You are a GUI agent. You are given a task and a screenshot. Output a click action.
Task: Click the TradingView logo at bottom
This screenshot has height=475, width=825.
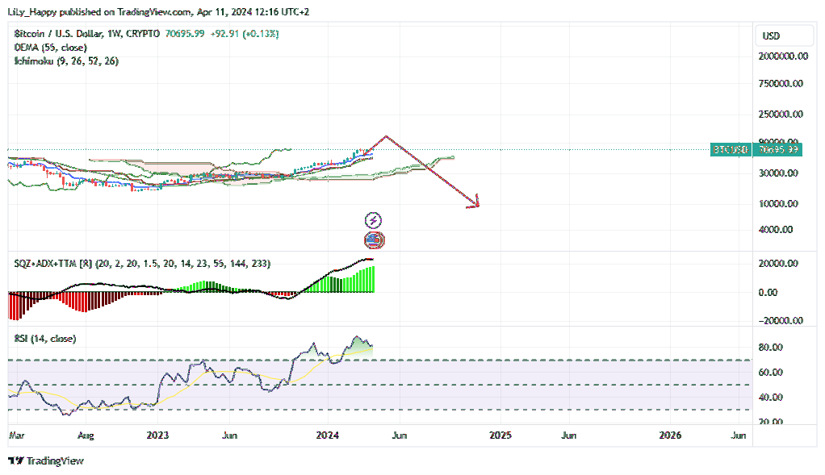tap(46, 460)
